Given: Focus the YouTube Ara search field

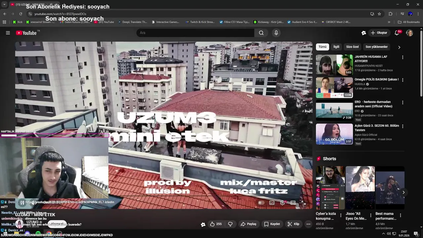Looking at the screenshot, I should [x=195, y=33].
